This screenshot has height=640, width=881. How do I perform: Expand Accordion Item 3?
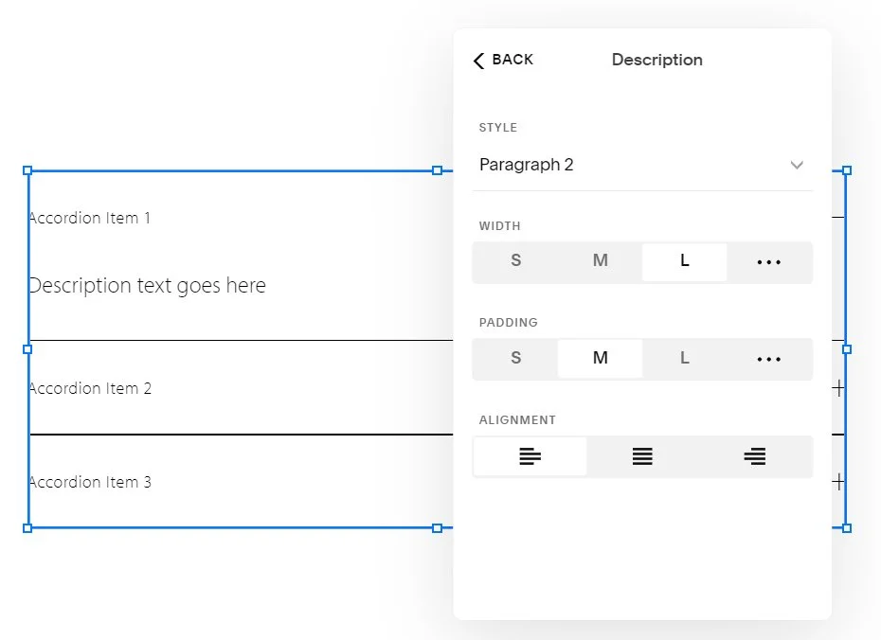coord(90,482)
